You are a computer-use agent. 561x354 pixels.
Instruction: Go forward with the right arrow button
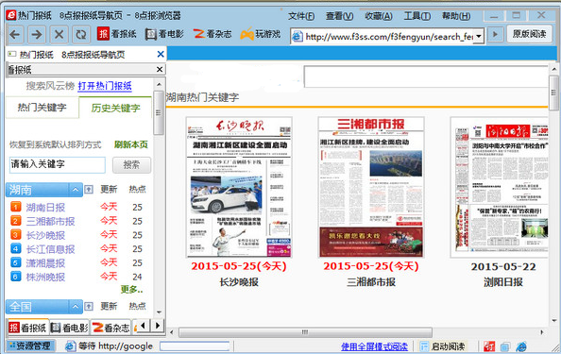click(x=37, y=34)
